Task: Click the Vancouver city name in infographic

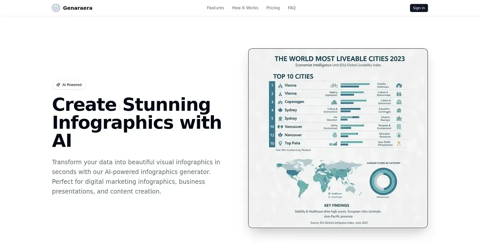Action: [x=293, y=127]
